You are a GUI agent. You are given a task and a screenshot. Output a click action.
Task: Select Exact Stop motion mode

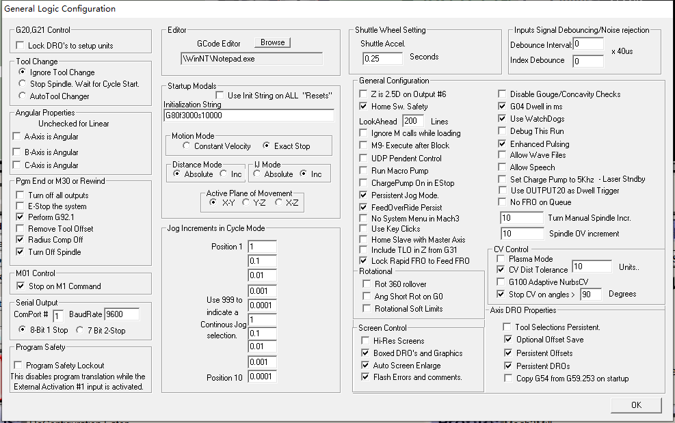click(267, 146)
